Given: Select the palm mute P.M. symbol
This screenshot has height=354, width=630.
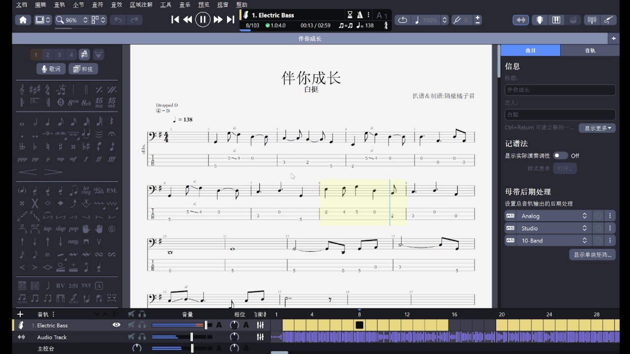Looking at the screenshot, I should pos(112,190).
